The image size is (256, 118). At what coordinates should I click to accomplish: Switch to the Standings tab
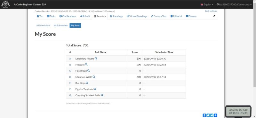(116, 16)
